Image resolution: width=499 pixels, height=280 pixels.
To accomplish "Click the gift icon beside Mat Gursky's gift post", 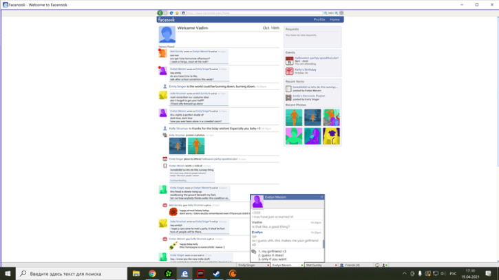I will [x=165, y=205].
